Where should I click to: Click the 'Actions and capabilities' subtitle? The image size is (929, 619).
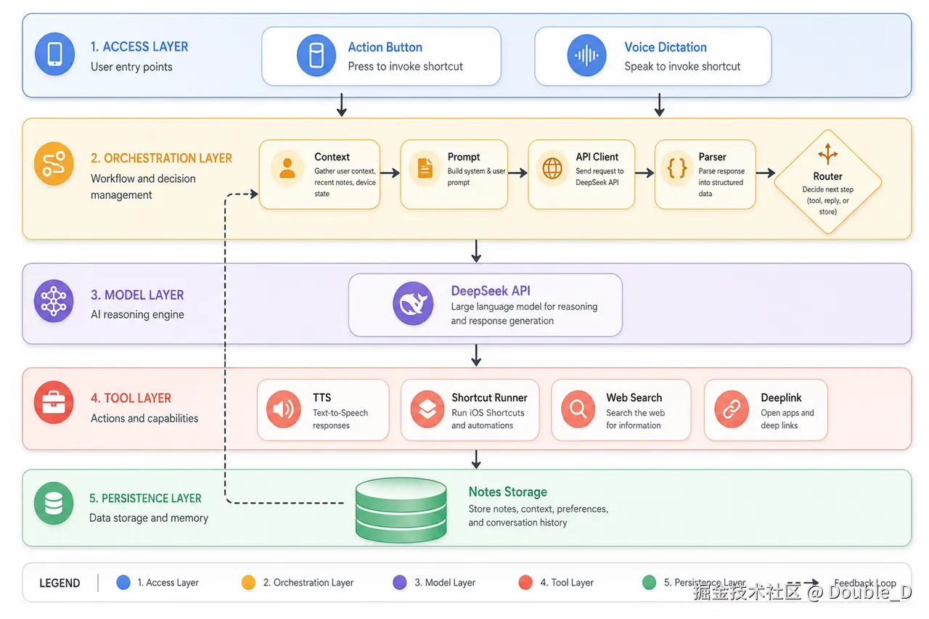point(144,419)
